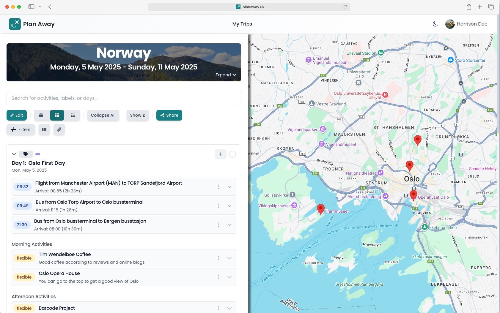Open the tags icon on Day 1
The height and width of the screenshot is (313, 500).
click(x=26, y=154)
